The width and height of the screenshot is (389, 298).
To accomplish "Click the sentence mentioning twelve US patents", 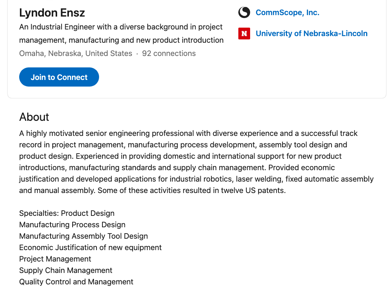I will tap(192, 190).
